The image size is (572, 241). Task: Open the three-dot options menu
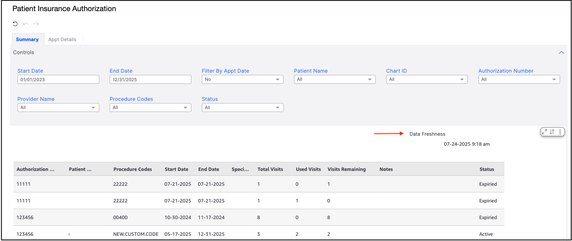(x=560, y=132)
